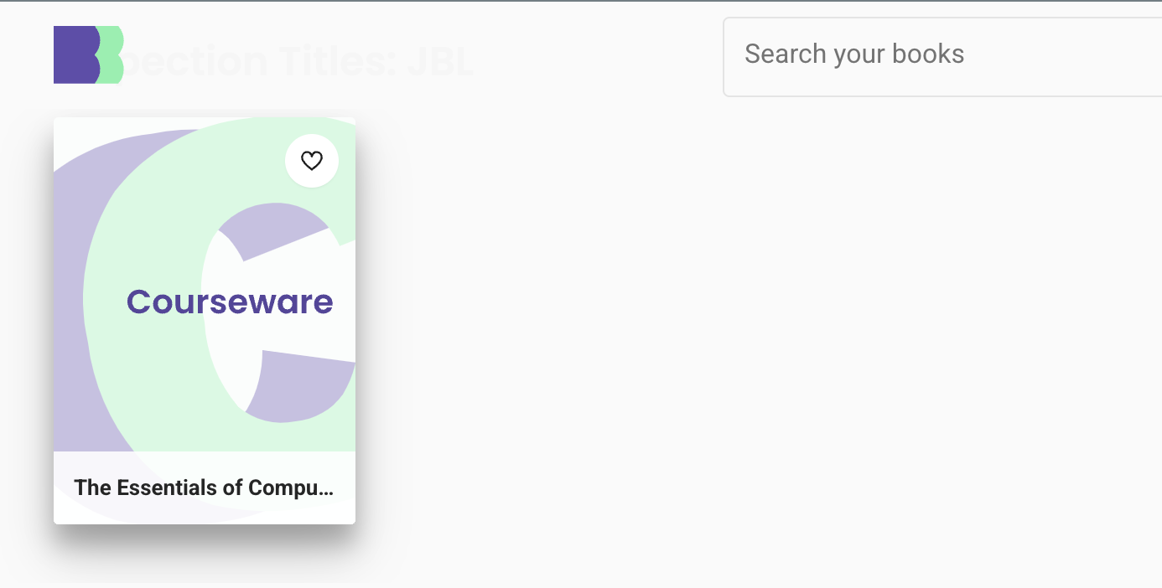Click the white circle around the heart

[x=312, y=161]
